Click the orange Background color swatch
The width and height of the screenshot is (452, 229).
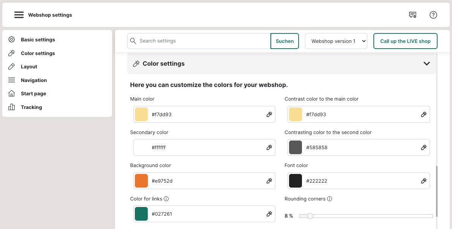[x=141, y=181]
